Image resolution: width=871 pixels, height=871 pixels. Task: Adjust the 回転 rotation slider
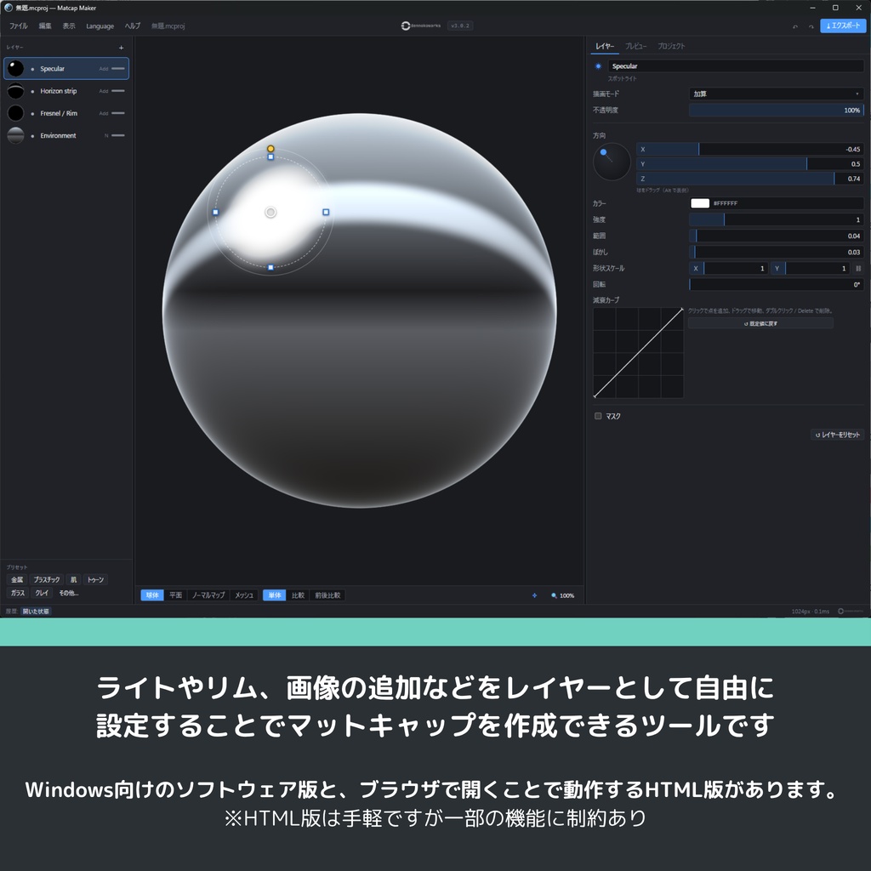pos(776,284)
